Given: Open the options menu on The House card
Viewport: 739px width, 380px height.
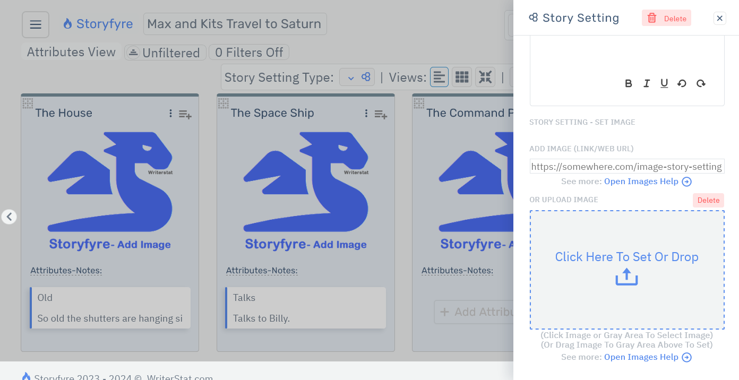Looking at the screenshot, I should pos(170,114).
